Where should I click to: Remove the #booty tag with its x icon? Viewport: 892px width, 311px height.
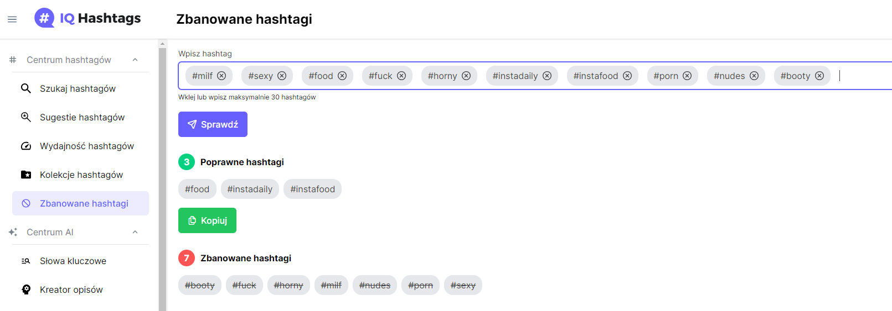[x=819, y=76]
